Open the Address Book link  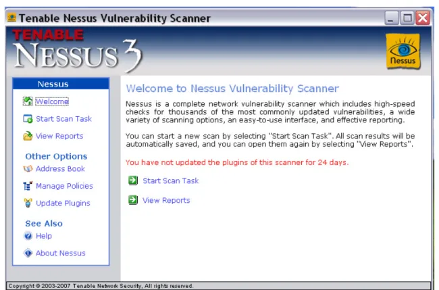click(x=60, y=169)
